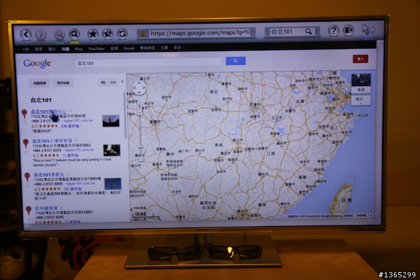Open the 台北101購物中心 result link
The height and width of the screenshot is (280, 420).
[49, 111]
